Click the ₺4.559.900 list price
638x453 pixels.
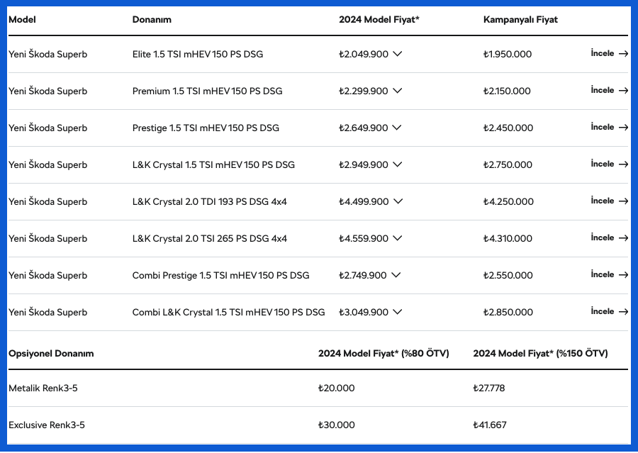point(364,238)
